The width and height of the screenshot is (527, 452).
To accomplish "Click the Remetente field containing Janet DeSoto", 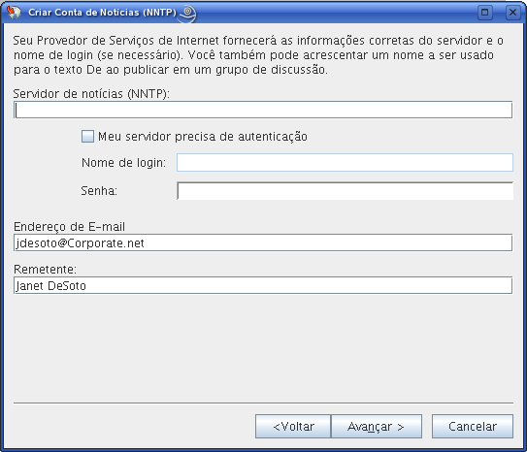I will point(263,285).
